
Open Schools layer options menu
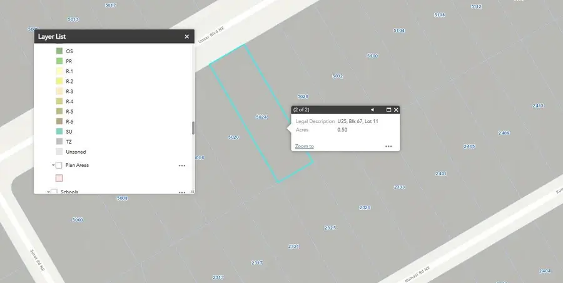(x=182, y=192)
